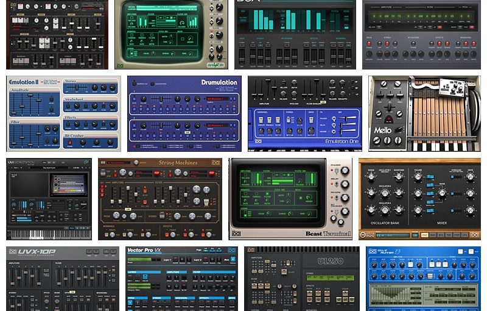Click UVI logo beside the LFO tab
The width and height of the screenshot is (487, 311).
coord(475,235)
